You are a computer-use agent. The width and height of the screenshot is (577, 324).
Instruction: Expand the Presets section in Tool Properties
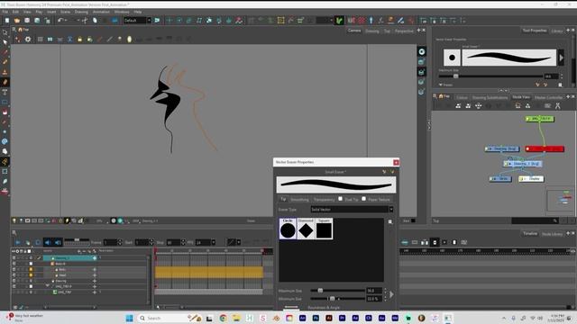click(441, 85)
